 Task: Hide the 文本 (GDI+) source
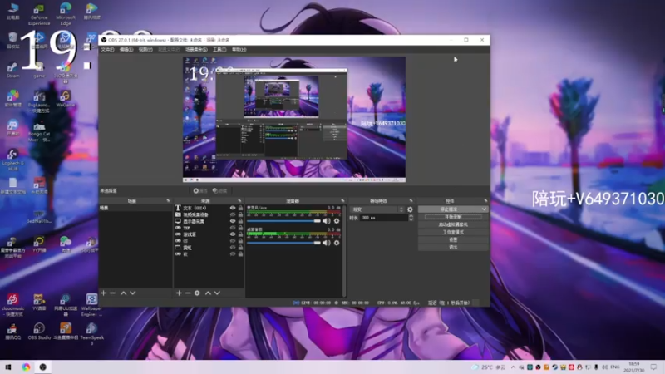click(x=233, y=209)
